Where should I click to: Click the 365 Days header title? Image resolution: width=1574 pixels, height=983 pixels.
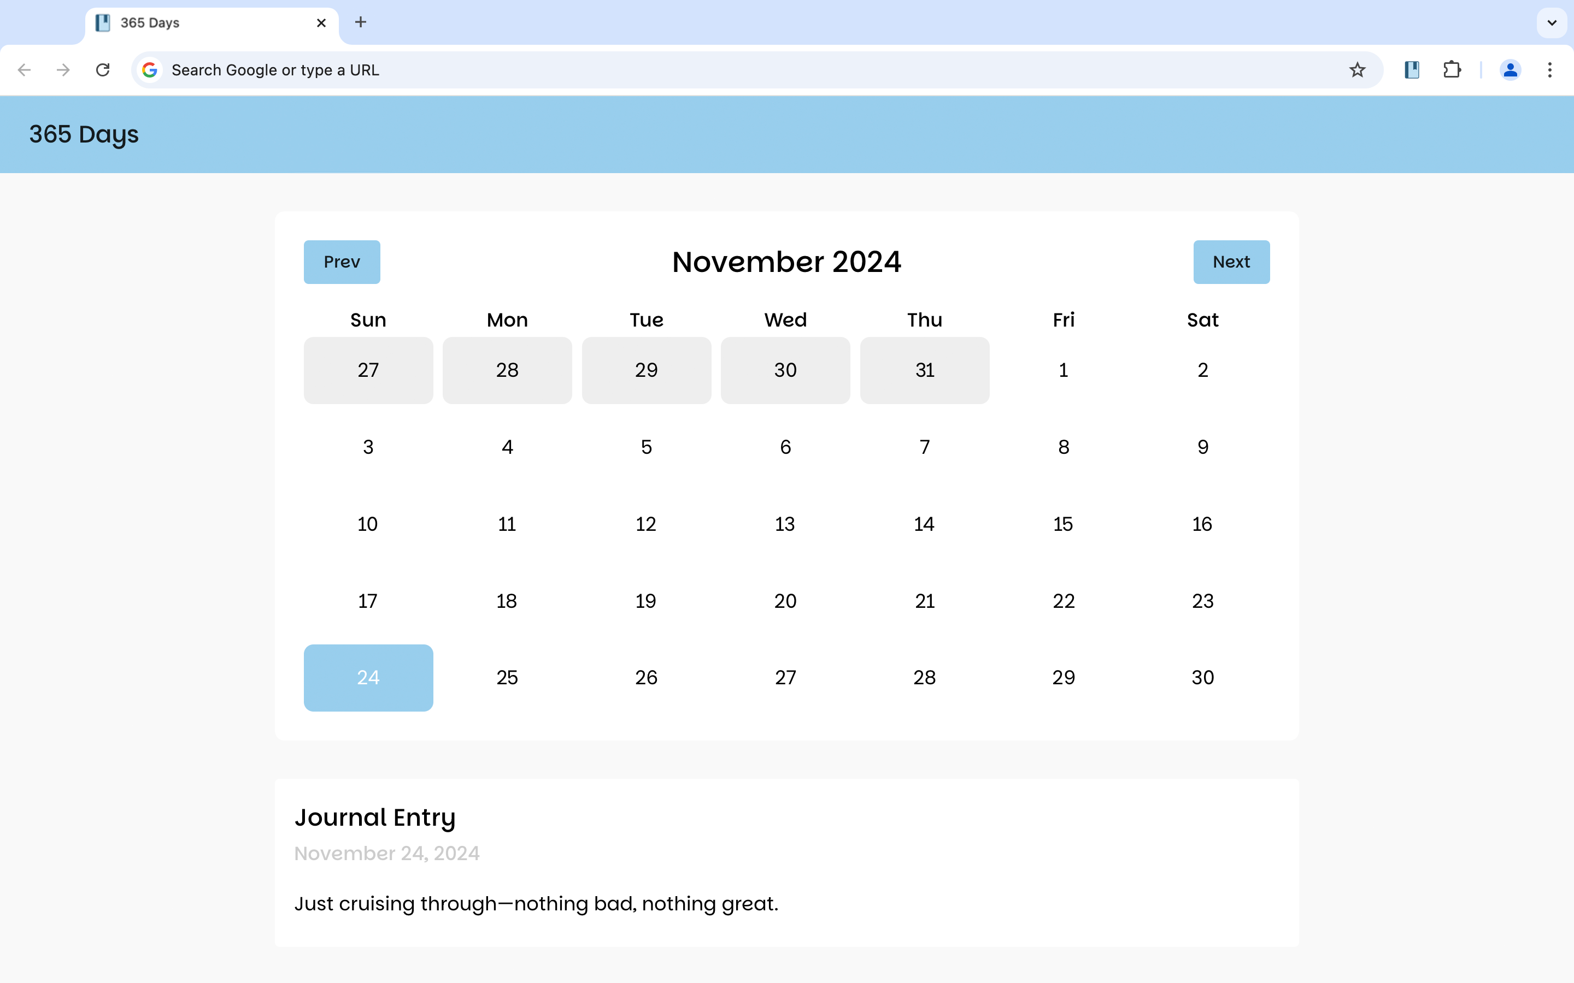click(x=84, y=134)
